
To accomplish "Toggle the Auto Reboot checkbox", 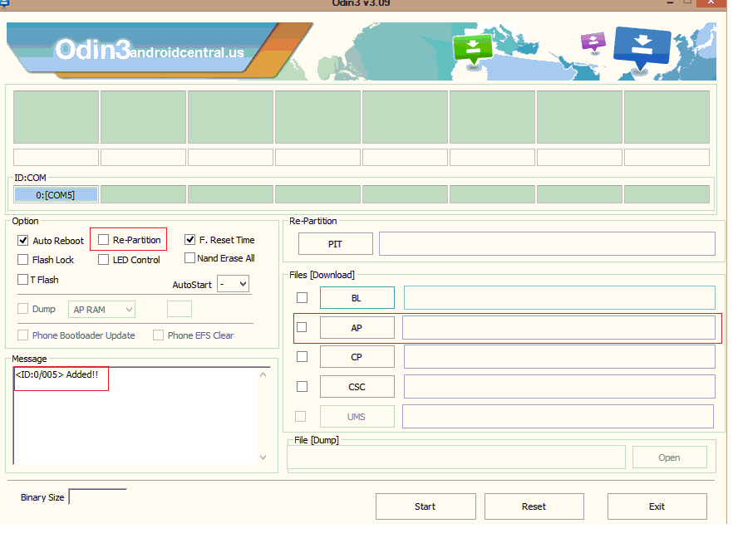I will tap(22, 241).
